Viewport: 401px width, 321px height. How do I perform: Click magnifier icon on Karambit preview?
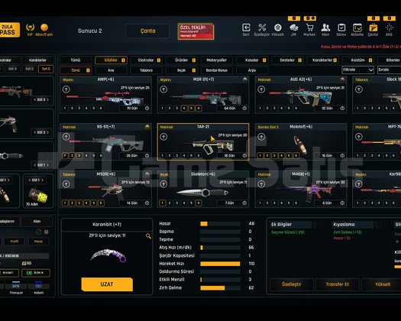pyautogui.click(x=148, y=236)
